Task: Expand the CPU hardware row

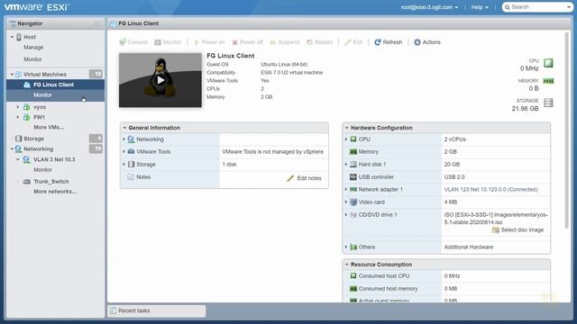Action: (x=346, y=139)
